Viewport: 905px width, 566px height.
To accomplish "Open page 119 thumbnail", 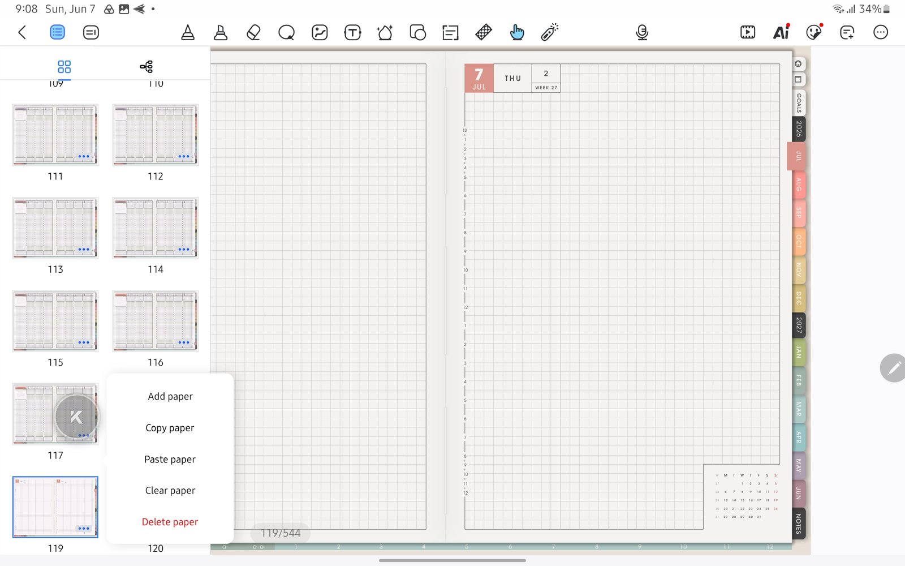I will point(55,507).
